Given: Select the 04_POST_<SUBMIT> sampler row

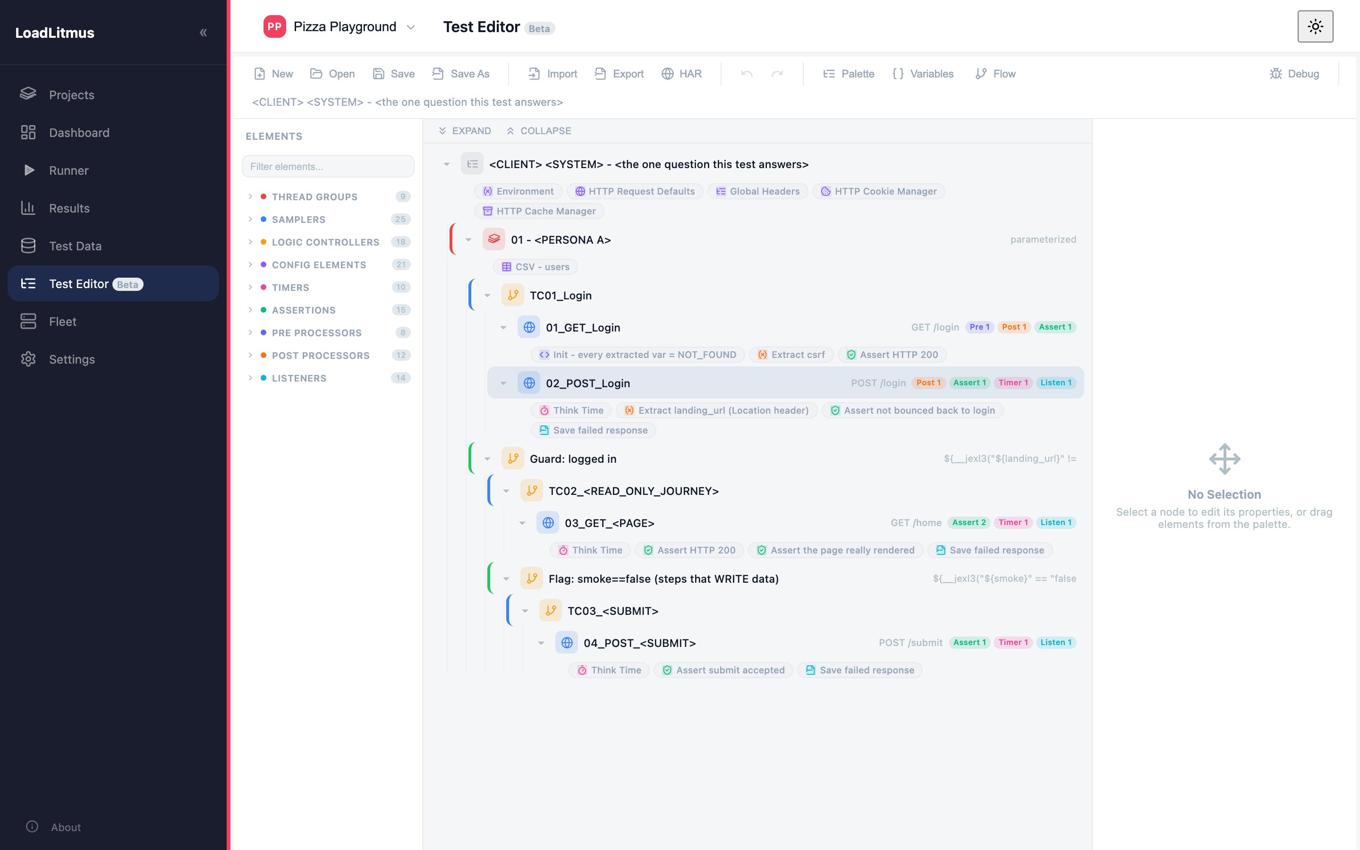Looking at the screenshot, I should [x=804, y=643].
